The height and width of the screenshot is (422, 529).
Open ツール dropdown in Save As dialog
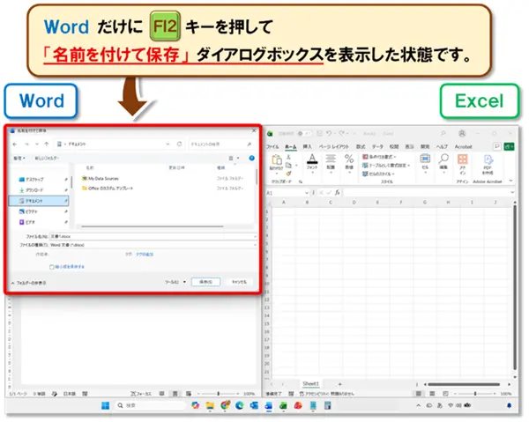tap(175, 282)
